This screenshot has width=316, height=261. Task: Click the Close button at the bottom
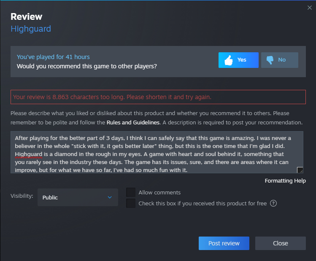tap(280, 243)
